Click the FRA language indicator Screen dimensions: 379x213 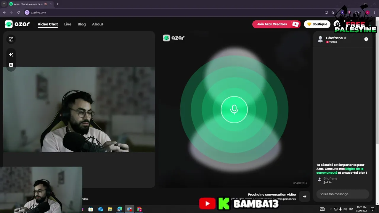coord(351,209)
